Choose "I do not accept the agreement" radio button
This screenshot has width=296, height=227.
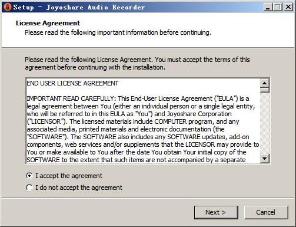(x=29, y=187)
